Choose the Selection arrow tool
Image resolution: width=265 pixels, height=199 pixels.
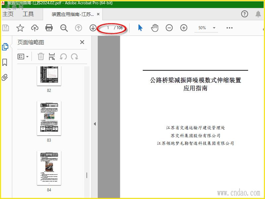pyautogui.click(x=140, y=28)
